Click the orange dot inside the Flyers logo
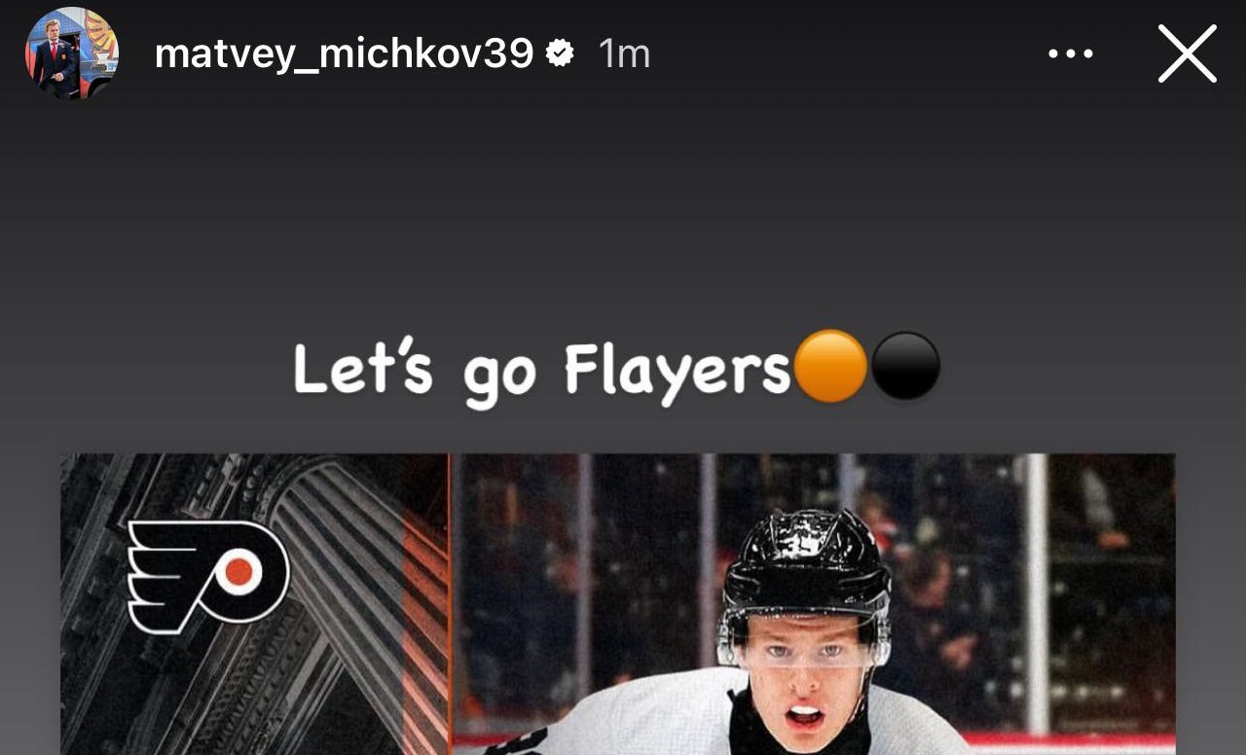This screenshot has width=1246, height=755. pyautogui.click(x=239, y=572)
